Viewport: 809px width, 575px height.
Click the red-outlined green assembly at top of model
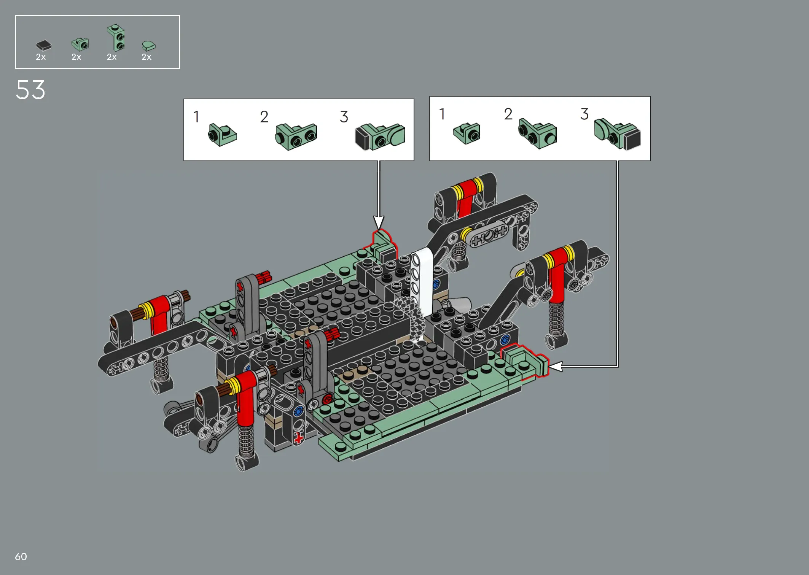point(382,245)
